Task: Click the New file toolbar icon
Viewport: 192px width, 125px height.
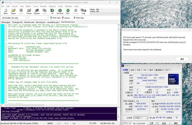Action: click(6, 12)
